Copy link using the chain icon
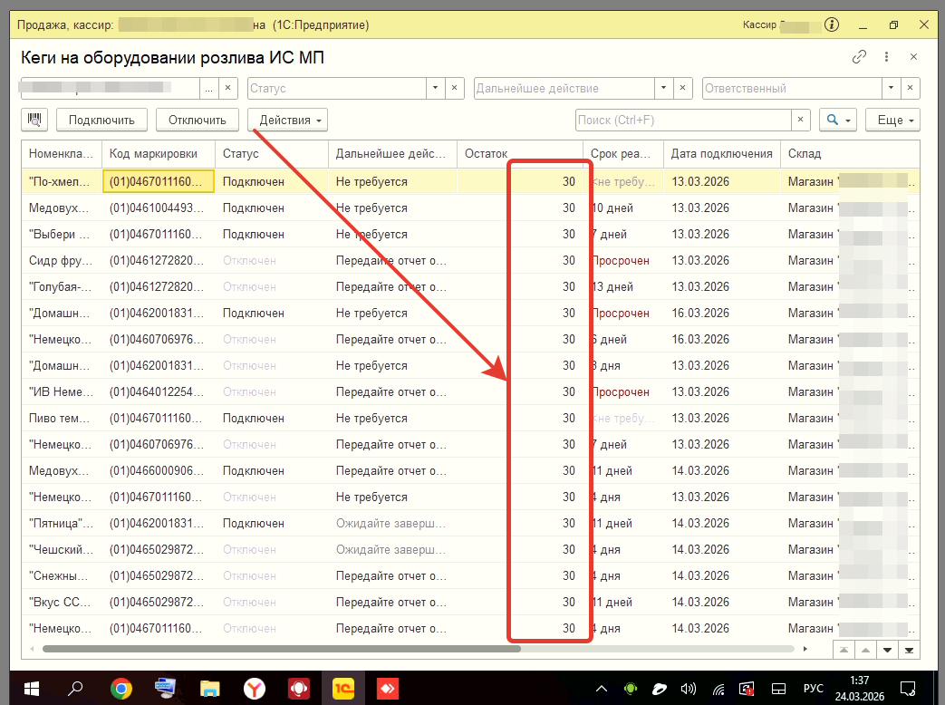The height and width of the screenshot is (705, 945). (859, 57)
